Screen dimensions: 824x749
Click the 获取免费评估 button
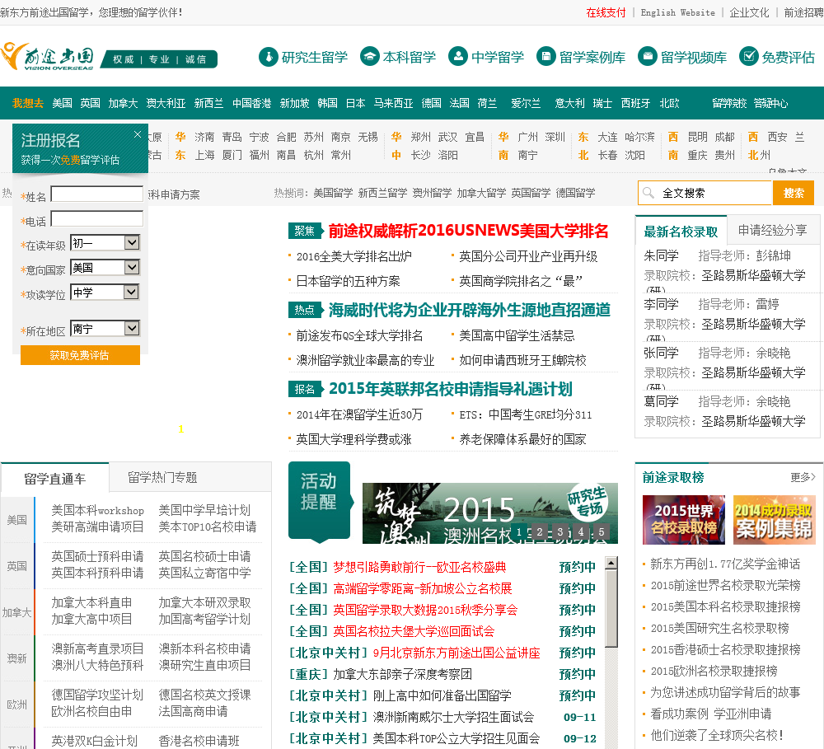(80, 355)
